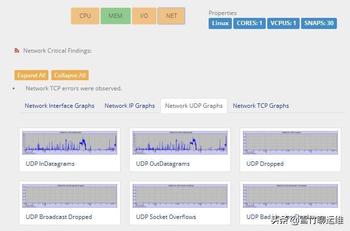
Task: Click Expand All findings
Action: point(31,75)
